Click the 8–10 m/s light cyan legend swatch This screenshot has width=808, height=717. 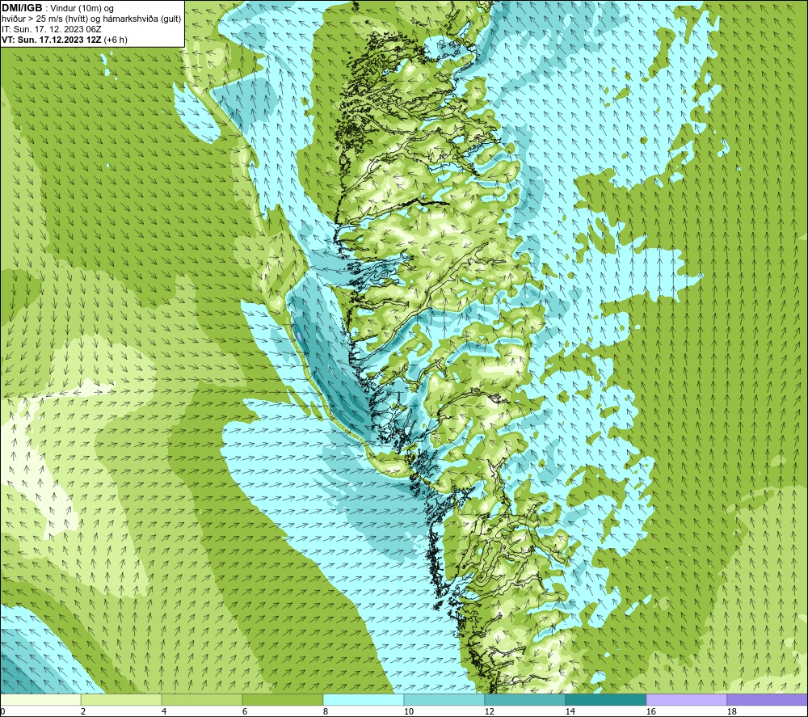click(364, 699)
